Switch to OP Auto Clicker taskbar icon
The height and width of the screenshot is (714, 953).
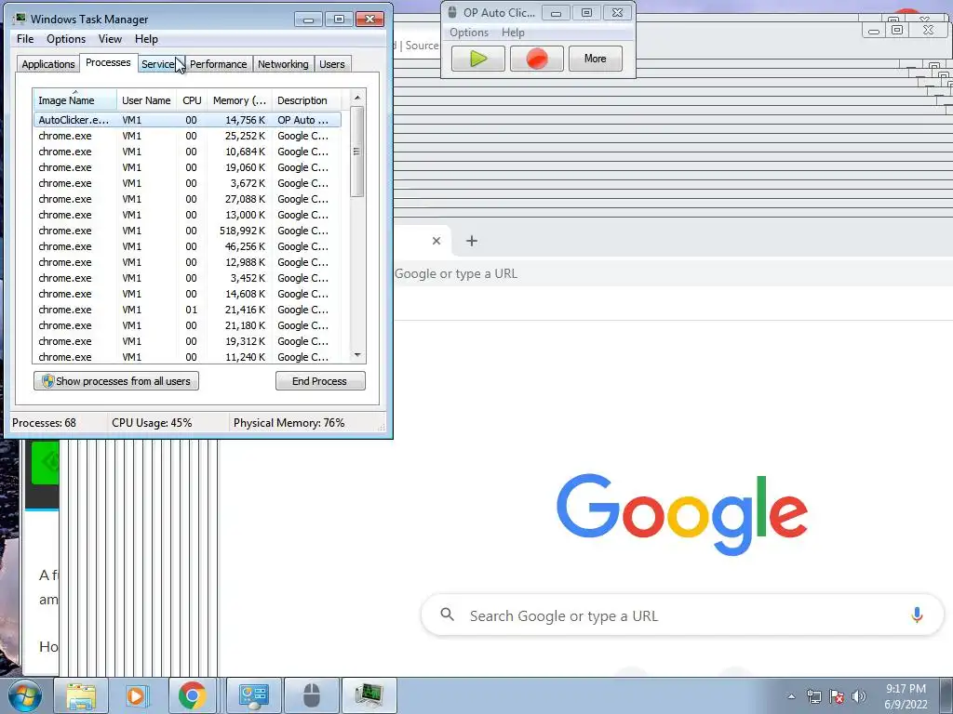coord(311,695)
